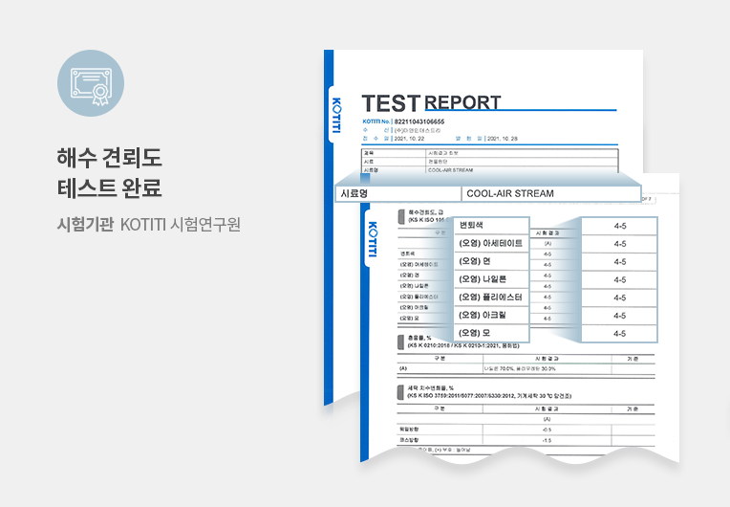Image resolution: width=730 pixels, height=507 pixels.
Task: Click the '시험기관 KOTITI 시험연구원' caption
Action: [x=148, y=224]
